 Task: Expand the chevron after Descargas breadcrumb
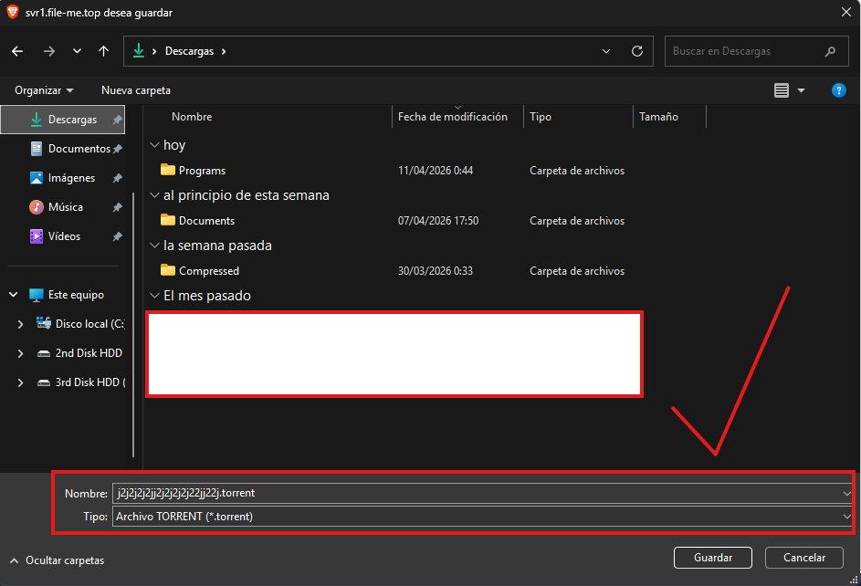coord(224,51)
